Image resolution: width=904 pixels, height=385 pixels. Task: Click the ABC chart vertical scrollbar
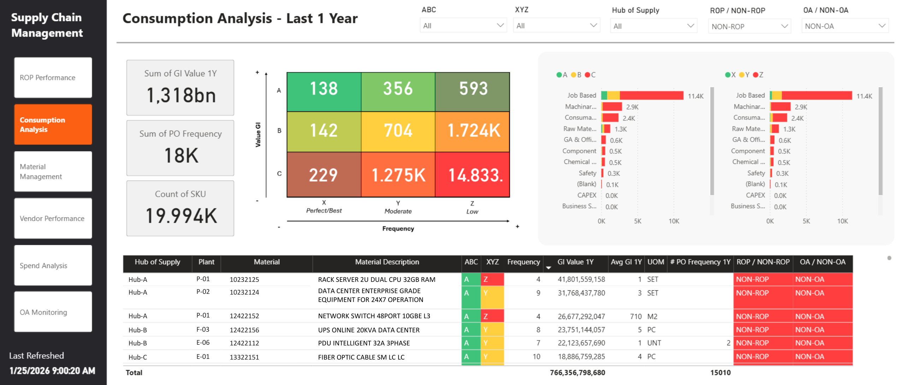(x=712, y=141)
